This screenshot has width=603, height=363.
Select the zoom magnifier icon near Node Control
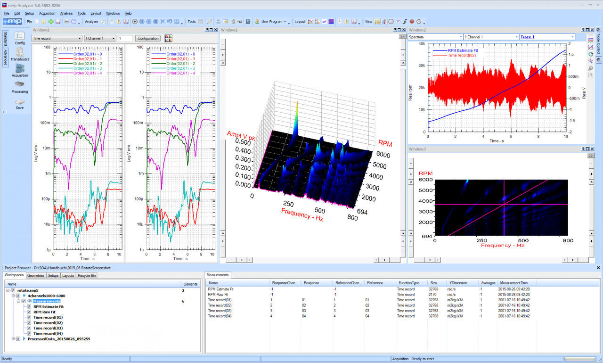(590, 68)
